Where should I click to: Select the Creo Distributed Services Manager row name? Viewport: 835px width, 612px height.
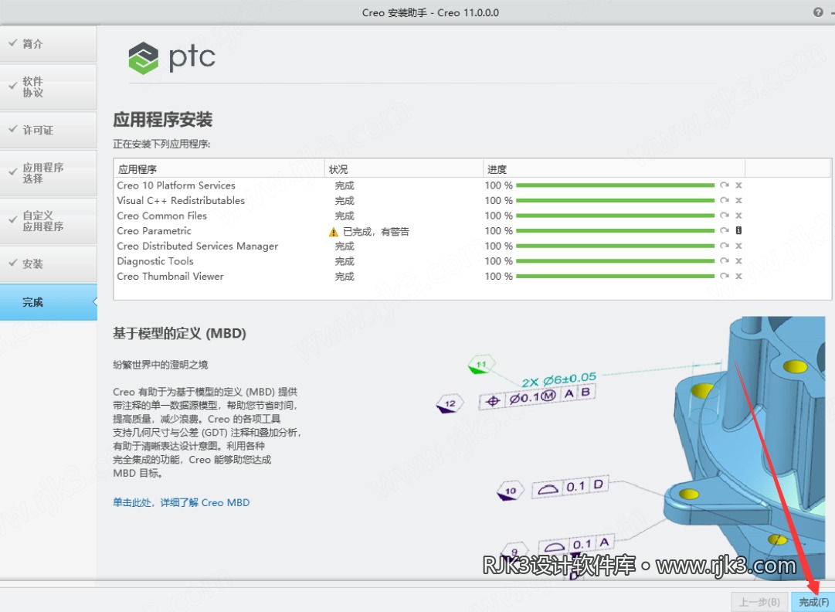click(x=198, y=246)
